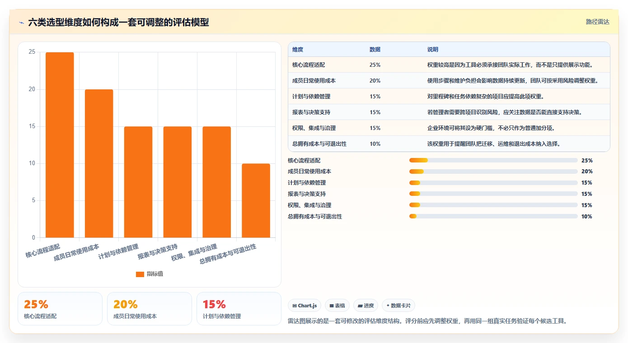Click the description starting 对里程碑和任务依赖复杂
Viewport: 628px width, 343px height.
coord(486,97)
